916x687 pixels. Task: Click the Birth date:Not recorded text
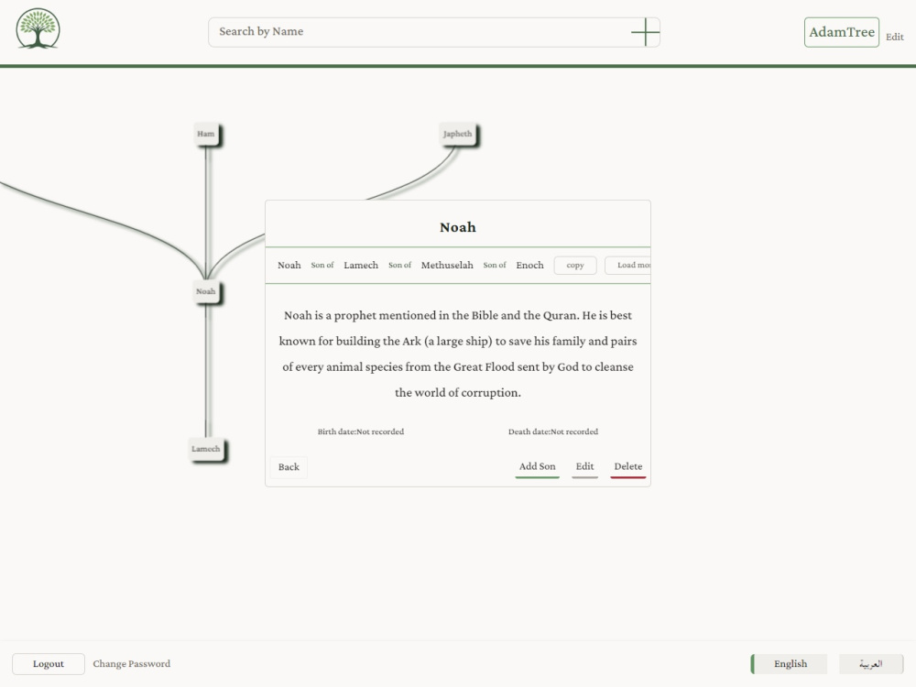pos(360,431)
